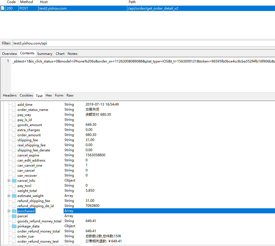Open the Chart tab
This screenshot has height=246, width=275.
(60, 54)
